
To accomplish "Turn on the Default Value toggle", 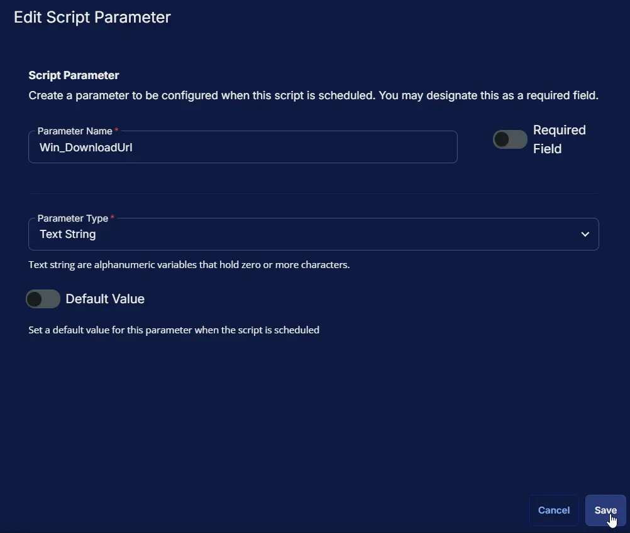I will coord(43,299).
